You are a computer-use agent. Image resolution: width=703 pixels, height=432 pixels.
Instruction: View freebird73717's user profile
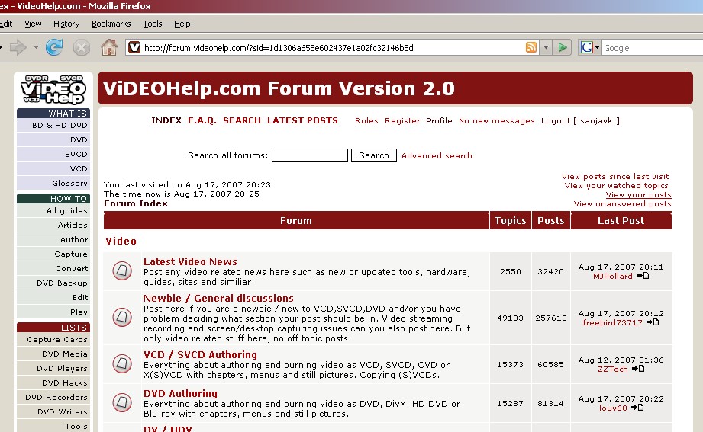[612, 323]
